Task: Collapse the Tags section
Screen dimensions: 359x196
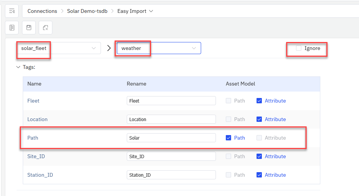Action: (x=18, y=67)
